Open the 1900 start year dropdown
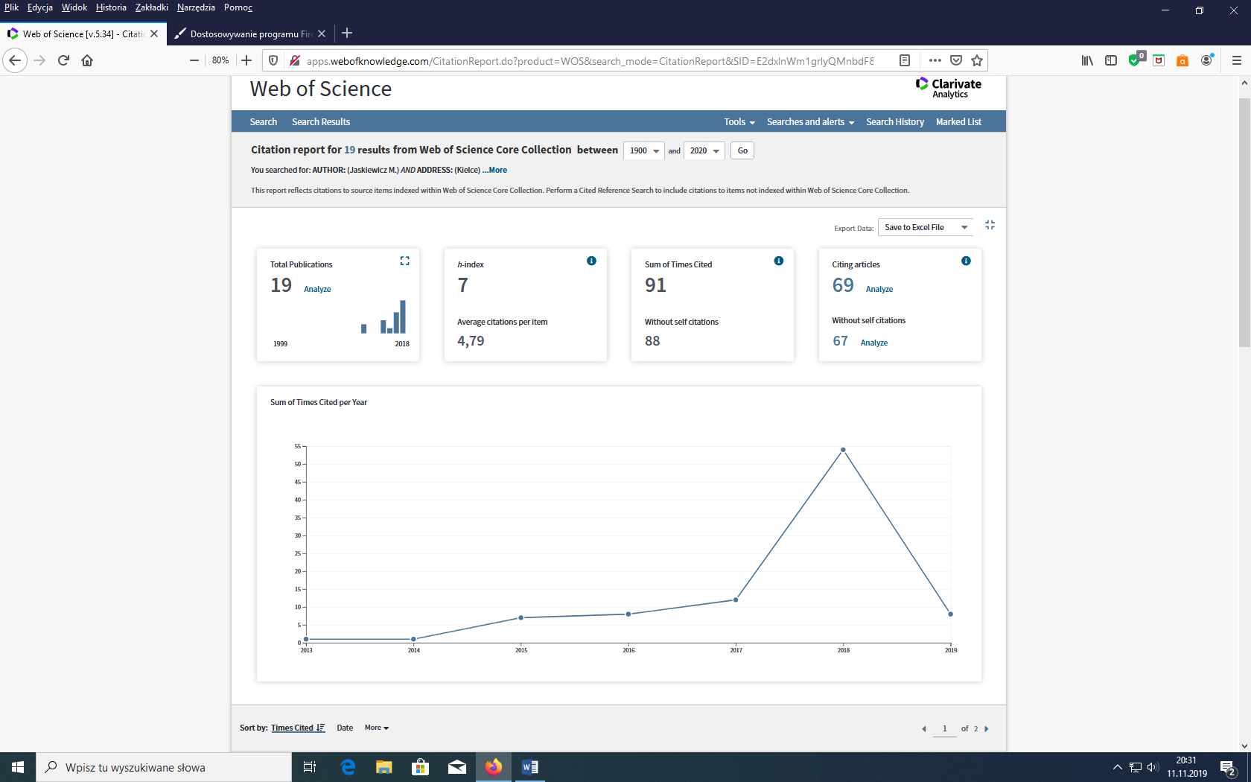The width and height of the screenshot is (1251, 782). coord(643,150)
